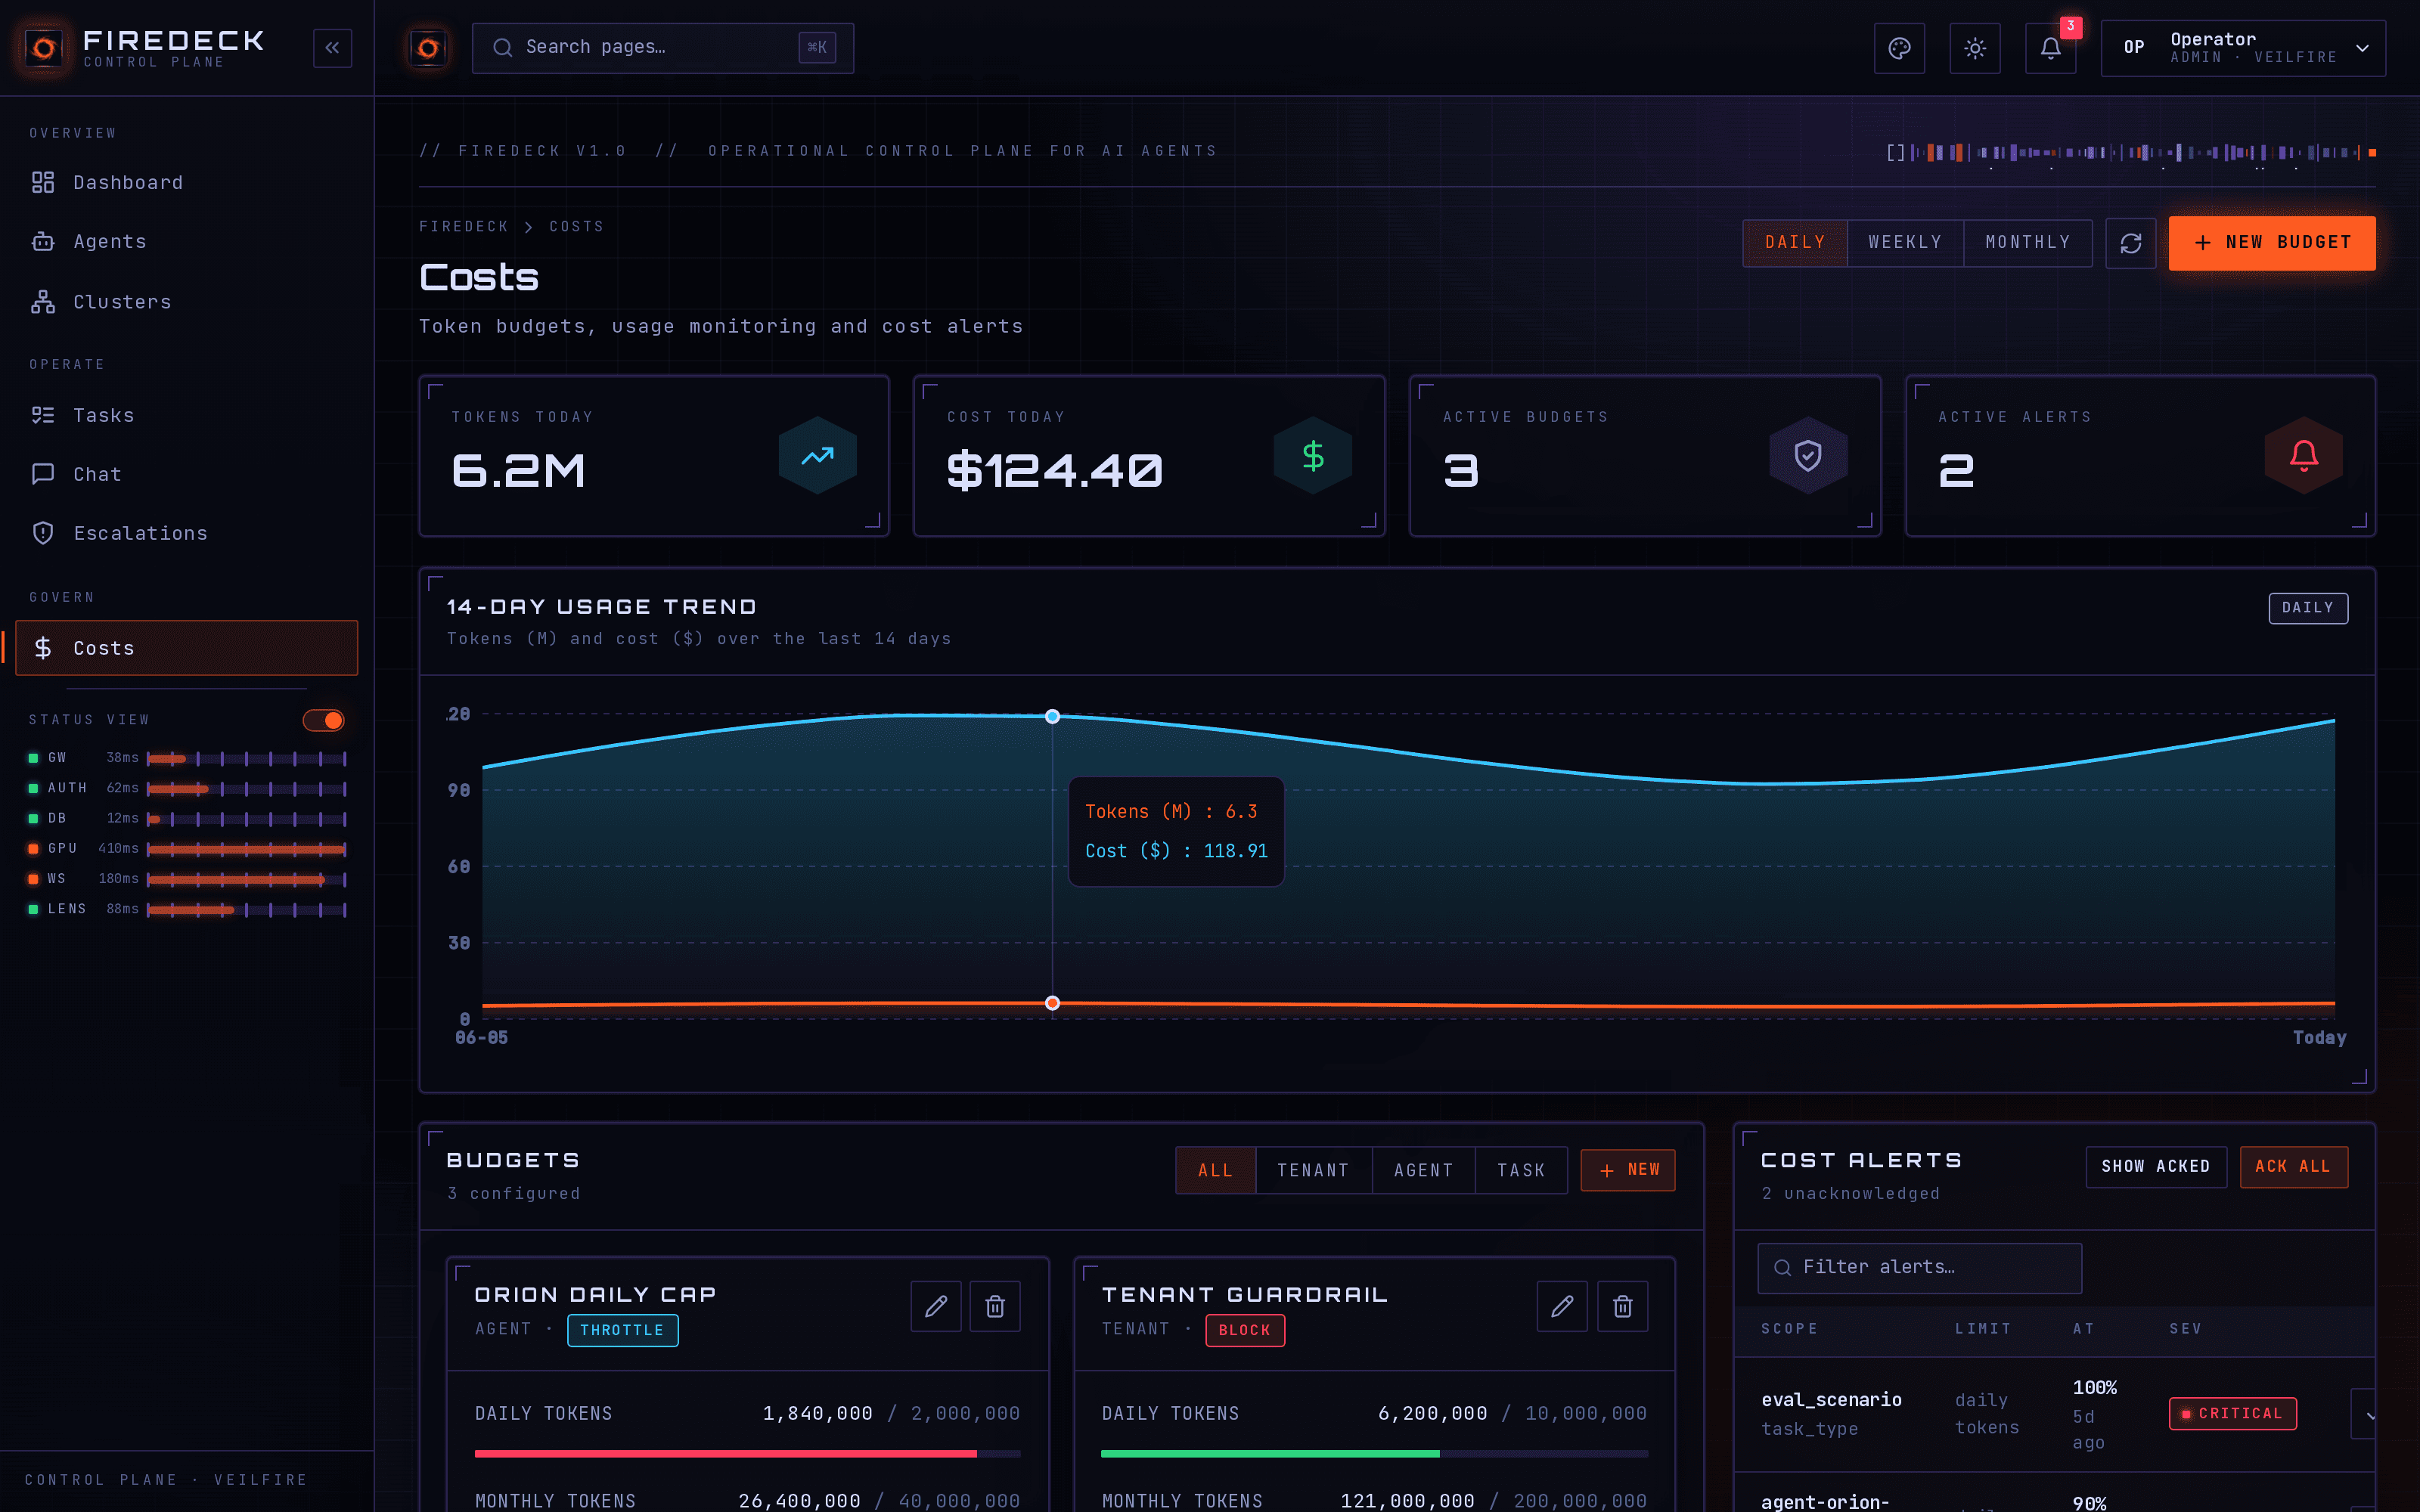Click the orange cost point on chart

point(1052,1003)
